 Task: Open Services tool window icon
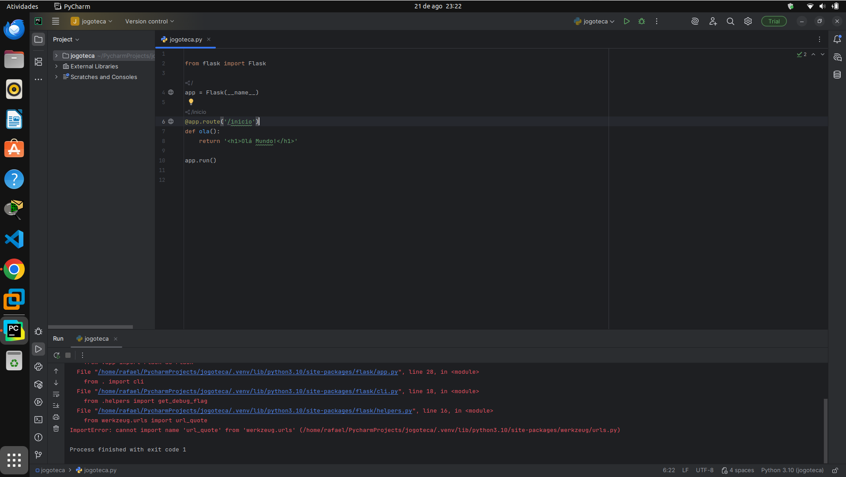pos(38,402)
